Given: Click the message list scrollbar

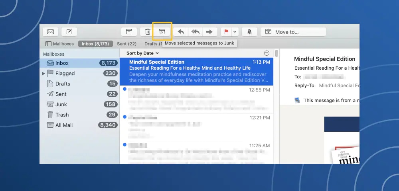Looking at the screenshot, I should (x=277, y=53).
